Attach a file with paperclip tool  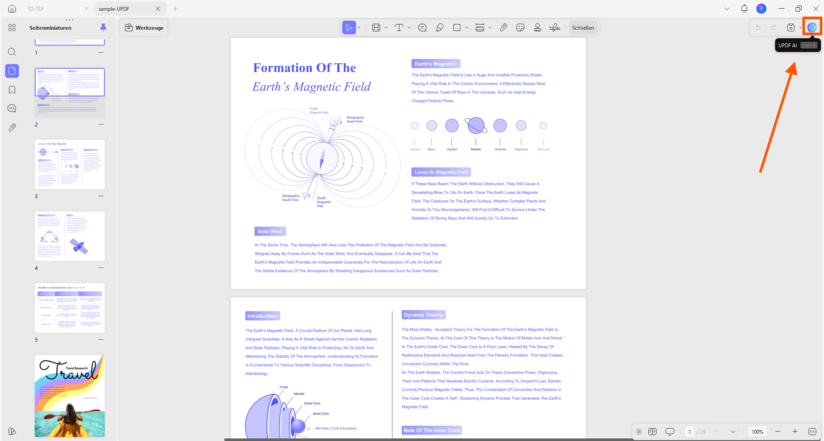503,28
